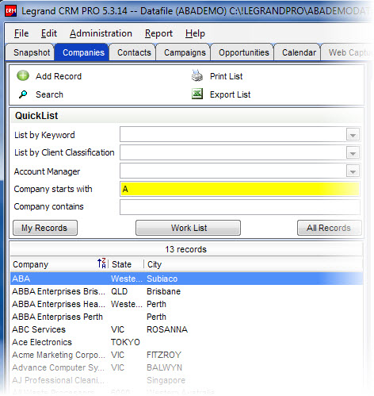Click the ROSANNA city cell

(x=167, y=329)
